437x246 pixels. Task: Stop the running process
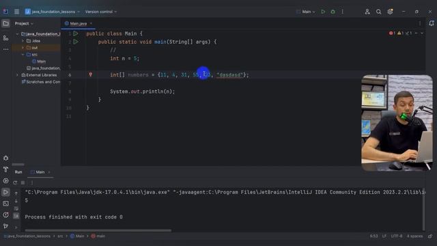pos(23,182)
